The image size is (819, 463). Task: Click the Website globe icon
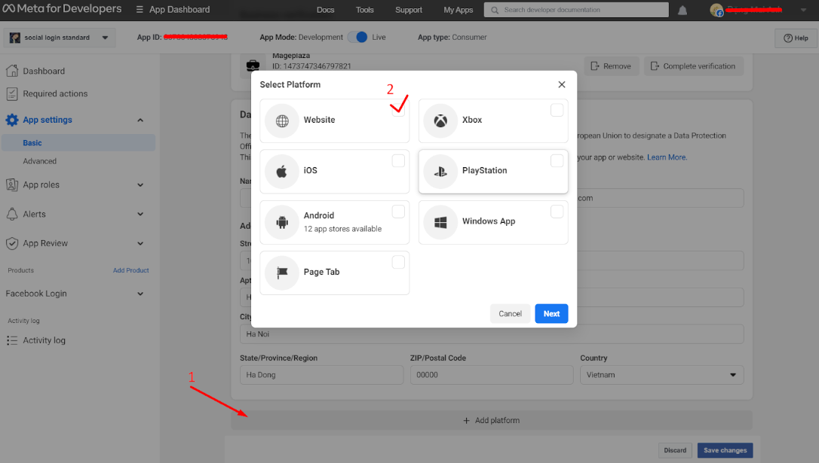(282, 120)
